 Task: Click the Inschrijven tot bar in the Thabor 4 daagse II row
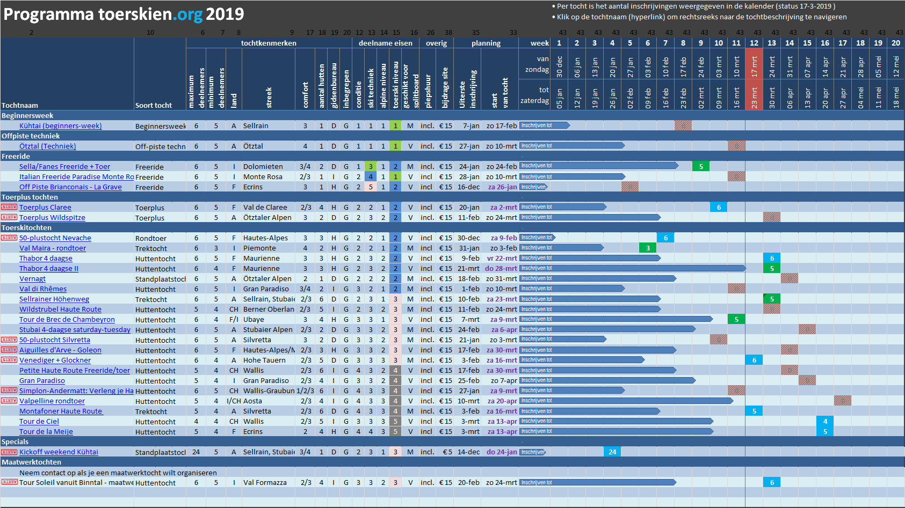(633, 268)
